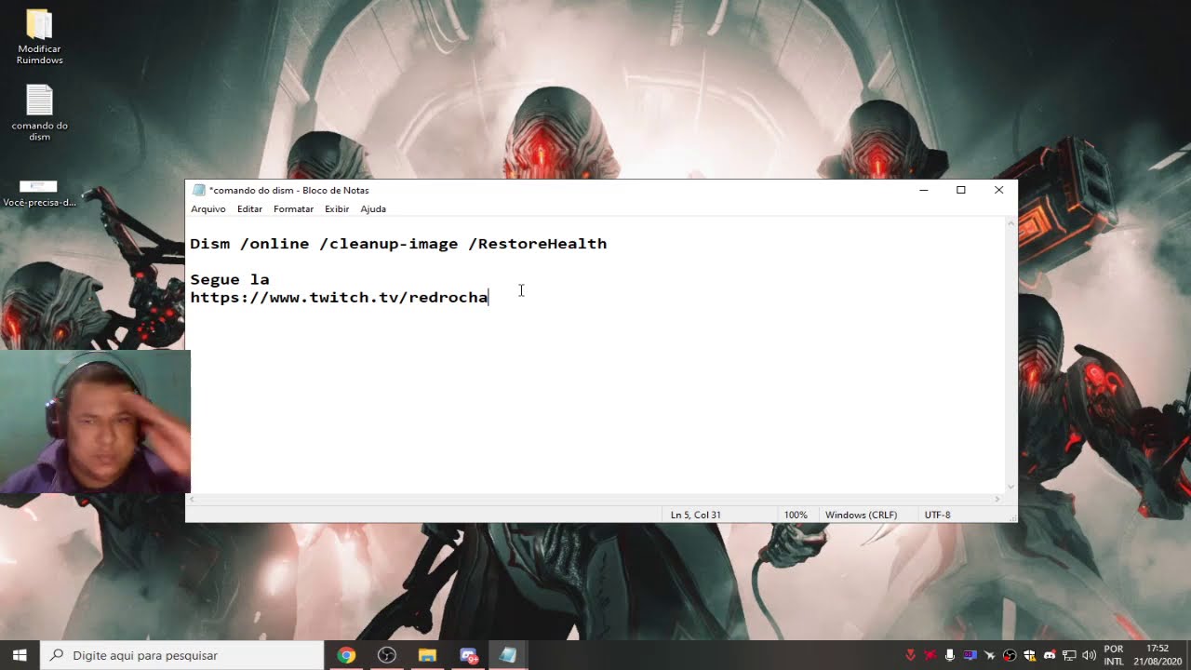Open the Formatar menu
This screenshot has width=1191, height=670.
click(x=293, y=209)
